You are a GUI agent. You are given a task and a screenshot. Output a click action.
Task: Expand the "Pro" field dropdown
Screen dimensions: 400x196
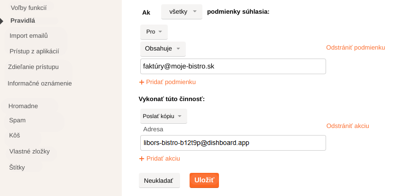(x=154, y=32)
